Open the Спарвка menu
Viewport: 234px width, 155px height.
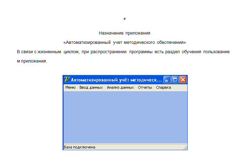pyautogui.click(x=163, y=87)
